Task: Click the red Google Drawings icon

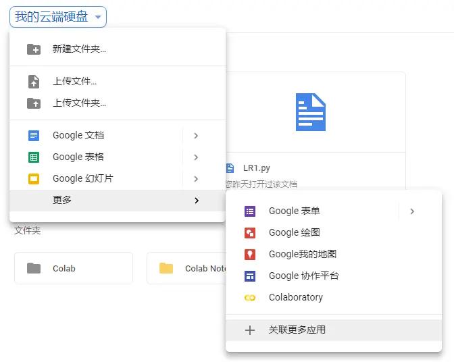Action: point(250,233)
